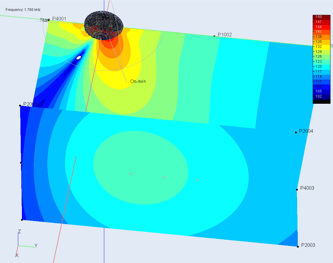This screenshot has width=333, height=263.
Task: Click the loudspeaker wireframe mesh model
Action: point(104,25)
